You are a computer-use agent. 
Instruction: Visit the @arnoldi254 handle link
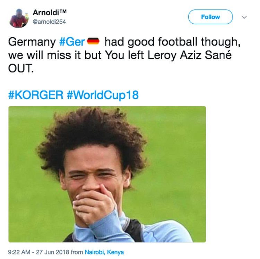49,22
